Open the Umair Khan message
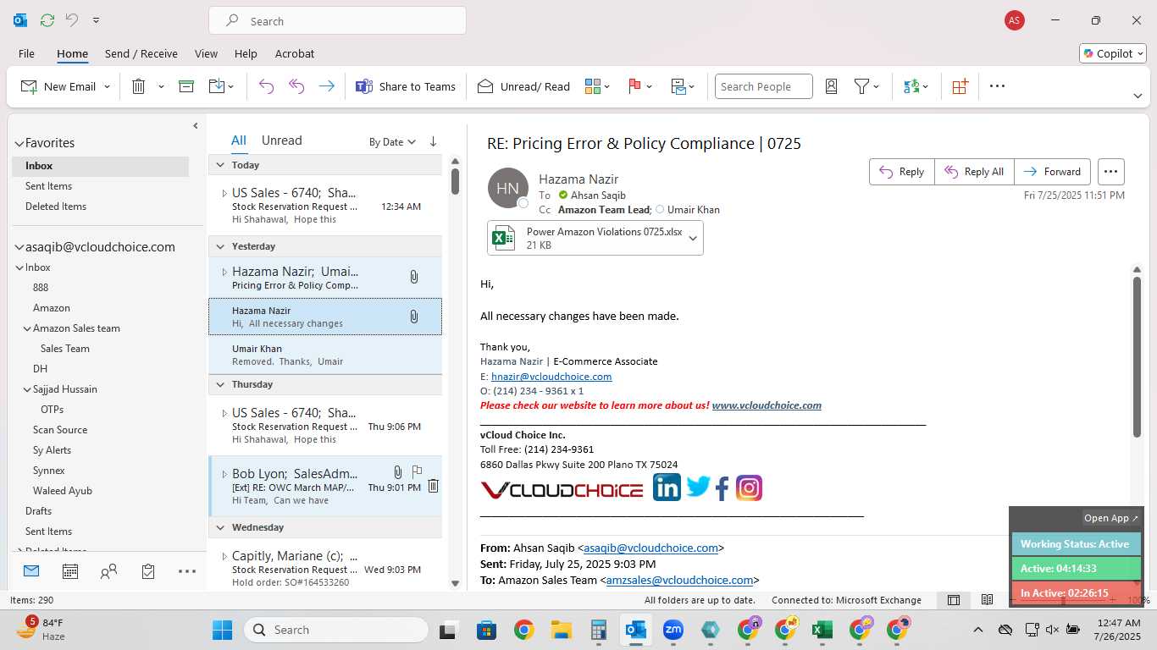This screenshot has width=1157, height=650. tap(325, 355)
